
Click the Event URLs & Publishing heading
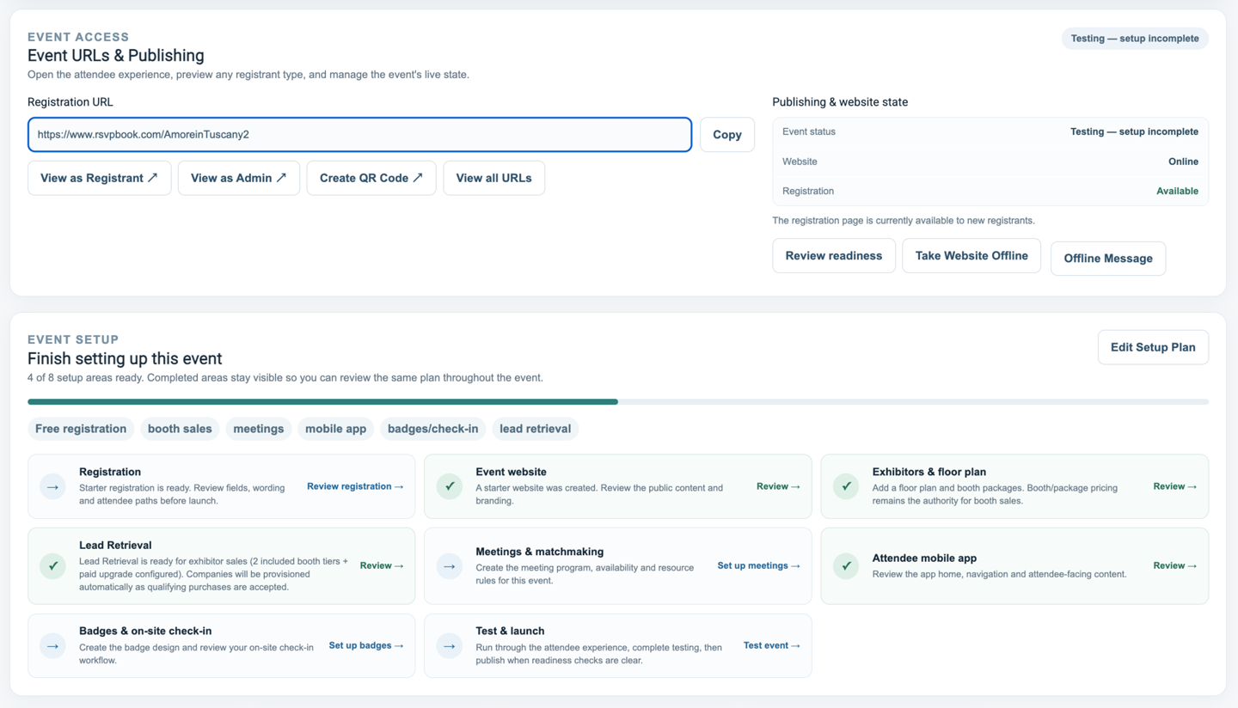(x=116, y=56)
